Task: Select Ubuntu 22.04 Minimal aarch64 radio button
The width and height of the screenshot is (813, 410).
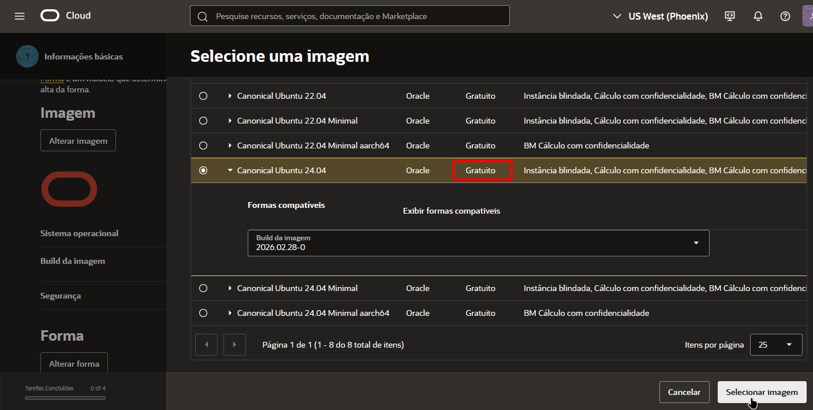Action: pos(203,146)
